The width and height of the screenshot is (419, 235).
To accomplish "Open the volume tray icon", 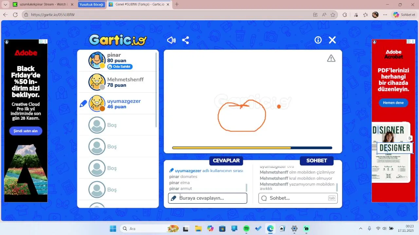I will click(384, 228).
